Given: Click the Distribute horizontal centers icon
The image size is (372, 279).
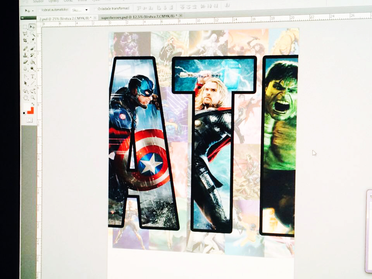Looking at the screenshot, I should point(209,5).
